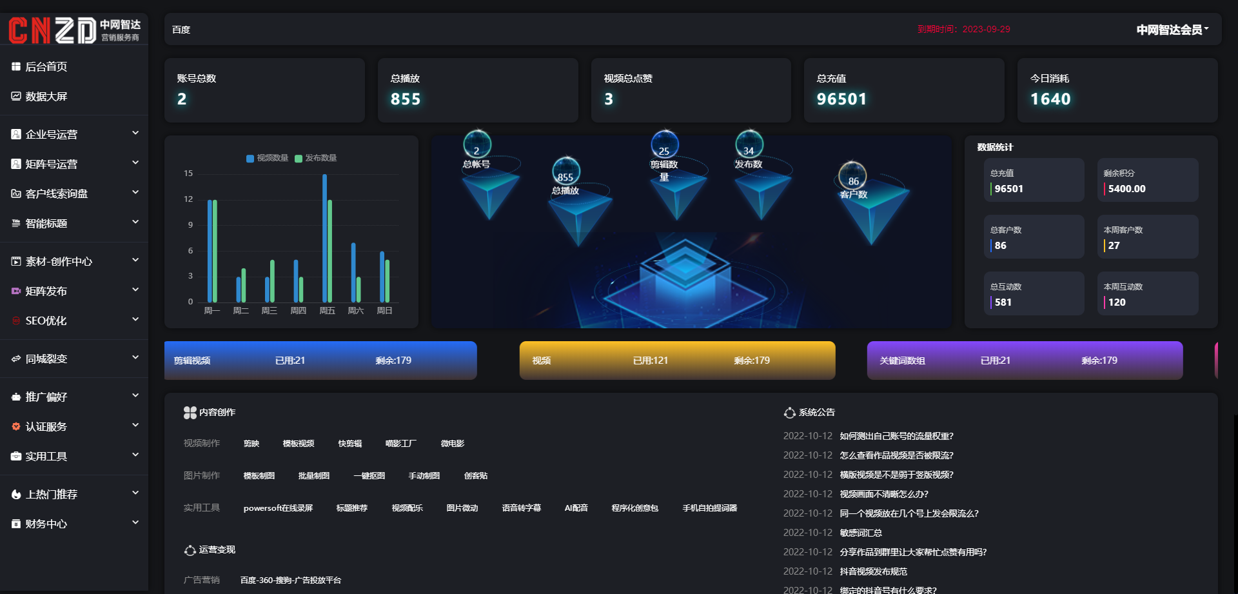The height and width of the screenshot is (594, 1238).
Task: Click the 数据大屏 chart icon
Action: coord(16,96)
